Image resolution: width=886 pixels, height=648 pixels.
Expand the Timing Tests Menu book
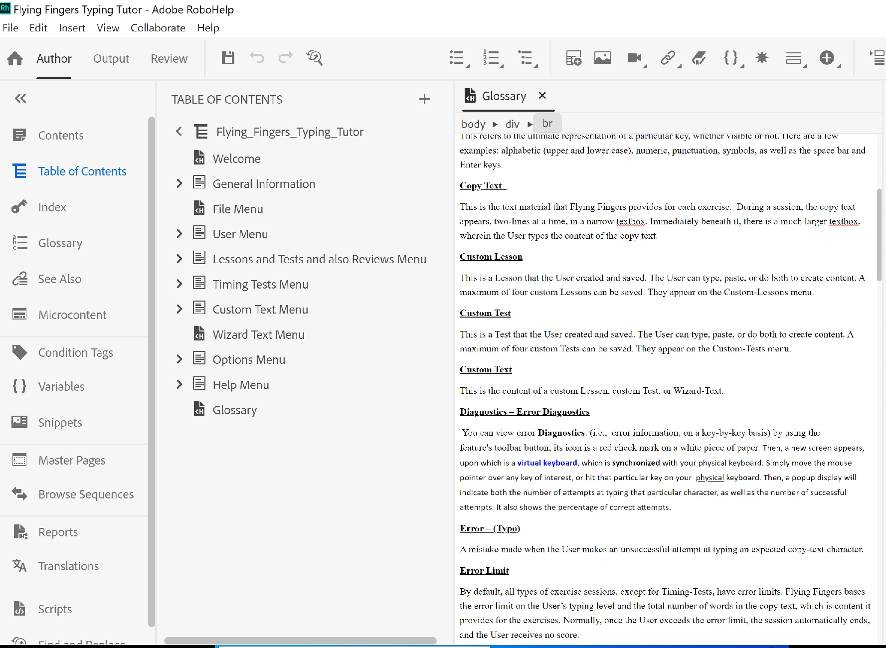click(x=179, y=284)
